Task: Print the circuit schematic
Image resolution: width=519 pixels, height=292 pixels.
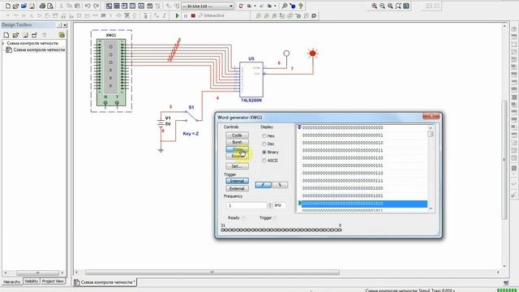Action: point(42,6)
